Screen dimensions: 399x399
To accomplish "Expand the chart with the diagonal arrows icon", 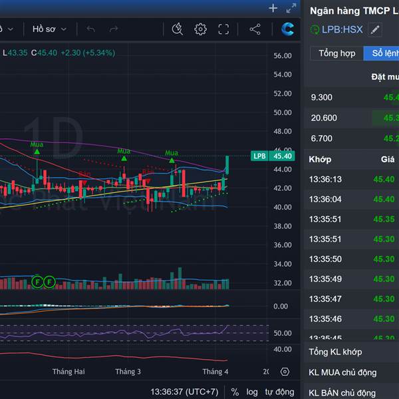I will (291, 8).
